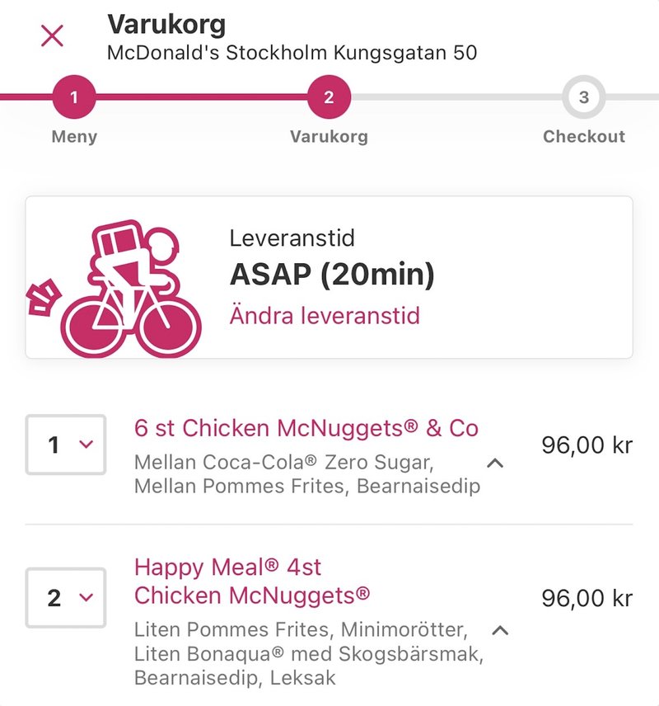Click the ASAP (20min) delivery time text

point(332,274)
